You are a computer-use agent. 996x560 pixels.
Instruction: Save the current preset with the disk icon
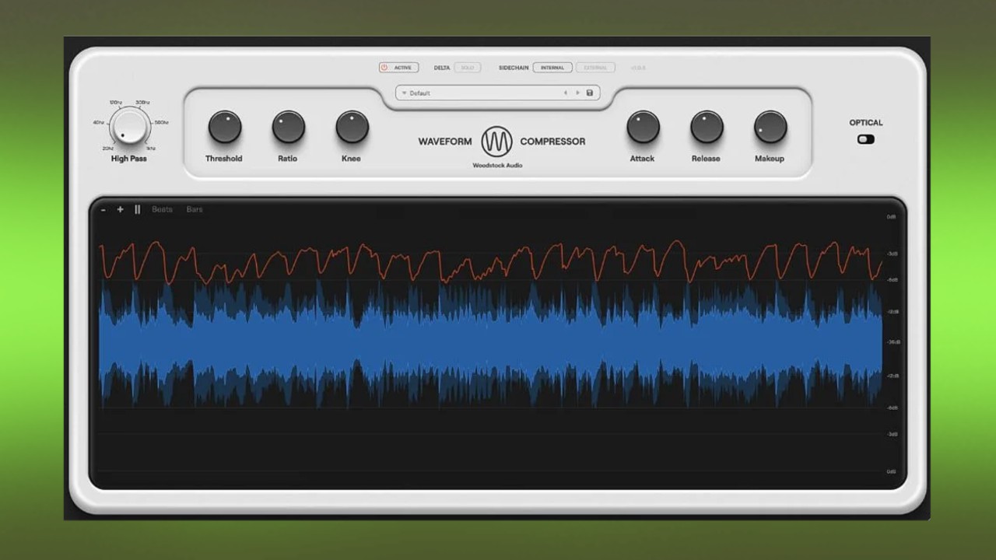589,93
